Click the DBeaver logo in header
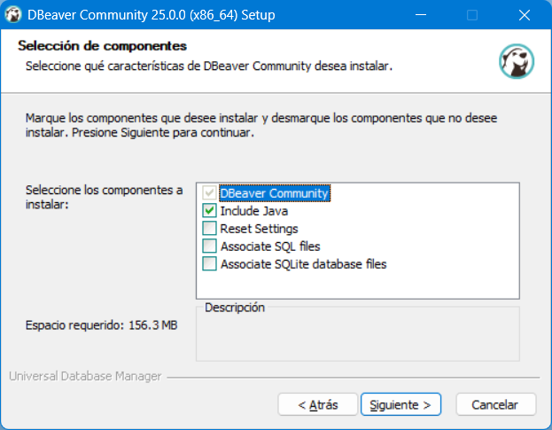The height and width of the screenshot is (430, 552). pyautogui.click(x=517, y=61)
